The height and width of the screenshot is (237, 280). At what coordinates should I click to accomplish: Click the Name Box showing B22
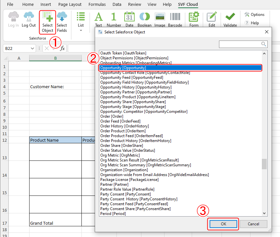17,48
